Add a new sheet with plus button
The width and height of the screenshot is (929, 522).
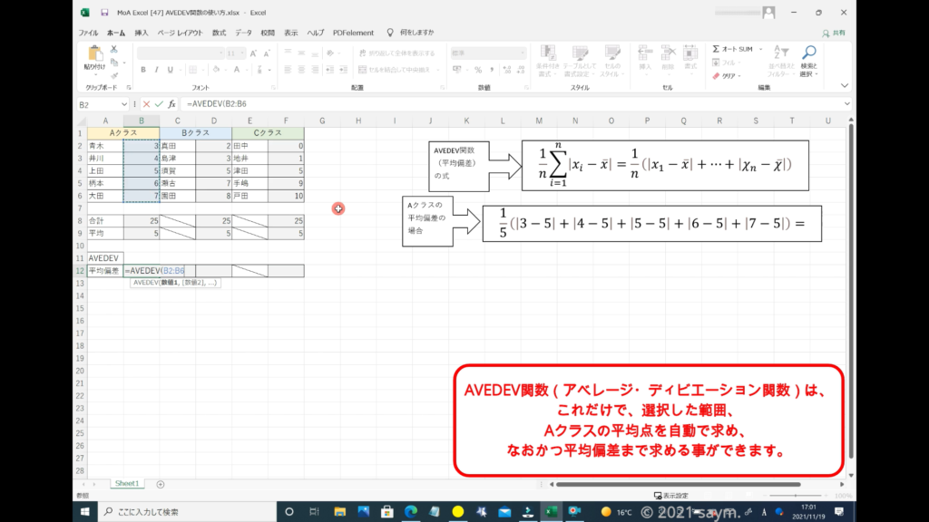[x=161, y=484]
